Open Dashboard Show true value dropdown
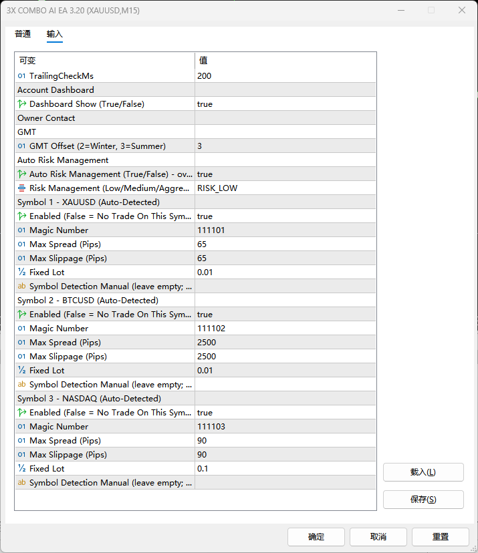 pyautogui.click(x=285, y=104)
